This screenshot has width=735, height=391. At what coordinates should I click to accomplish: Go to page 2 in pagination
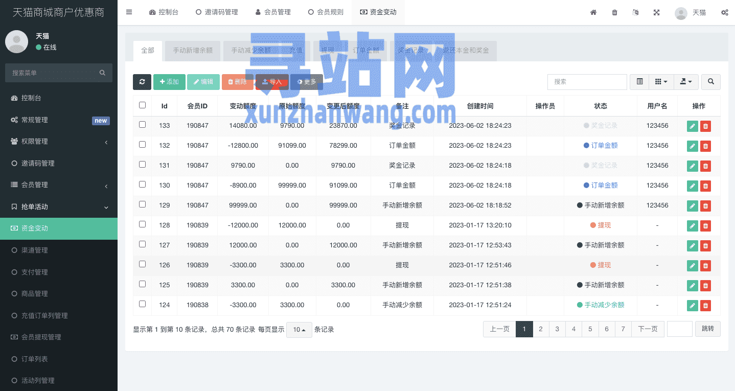pyautogui.click(x=540, y=329)
